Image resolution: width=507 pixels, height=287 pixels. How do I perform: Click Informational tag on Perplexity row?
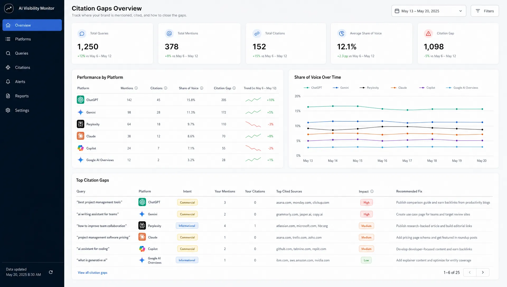pyautogui.click(x=187, y=226)
